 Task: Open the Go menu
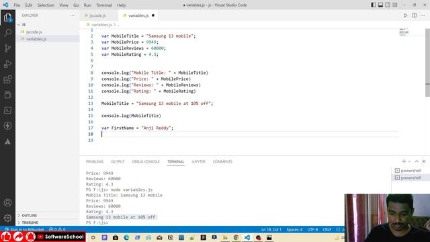[x=76, y=5]
